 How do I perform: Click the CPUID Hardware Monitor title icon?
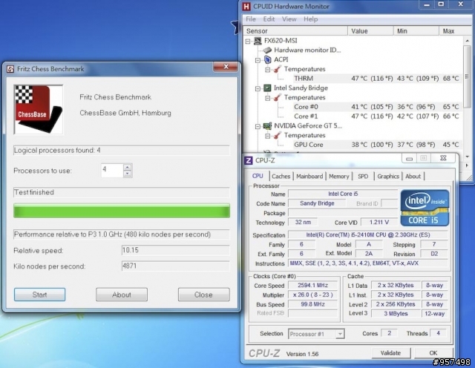point(246,7)
